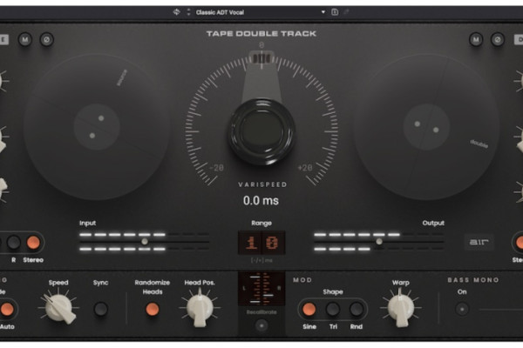This screenshot has width=523, height=348.
Task: Toggle the right phase invert ø button
Action: tap(498, 40)
